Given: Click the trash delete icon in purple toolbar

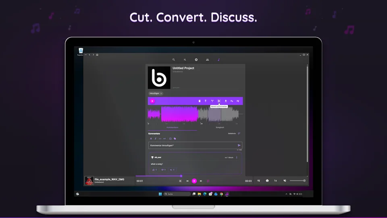Looking at the screenshot, I should pos(200,101).
